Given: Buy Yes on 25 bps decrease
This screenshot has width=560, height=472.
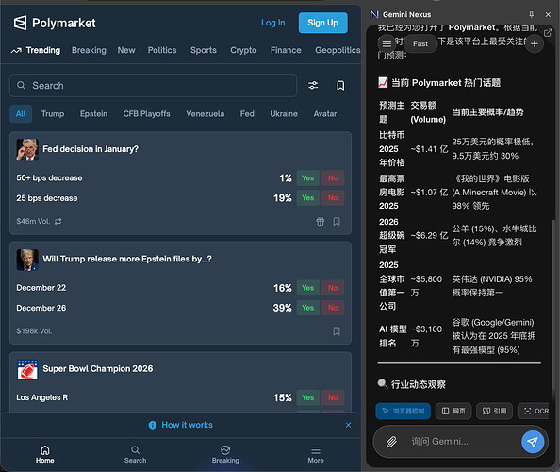Looking at the screenshot, I should click(x=308, y=197).
